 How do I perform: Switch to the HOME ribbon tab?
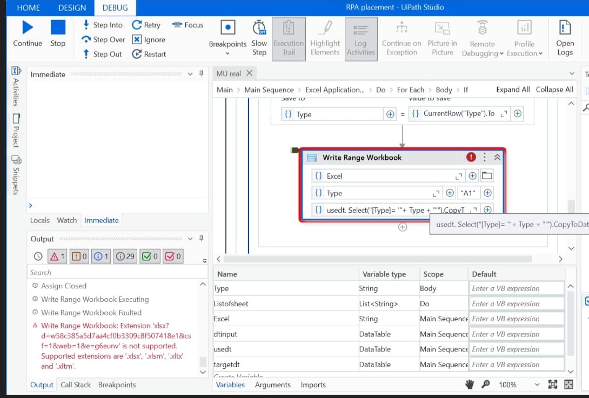click(29, 8)
